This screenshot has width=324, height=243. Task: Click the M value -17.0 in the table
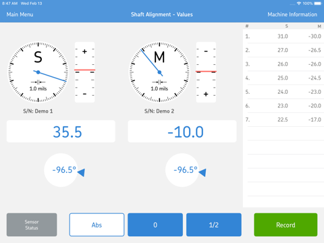point(315,119)
